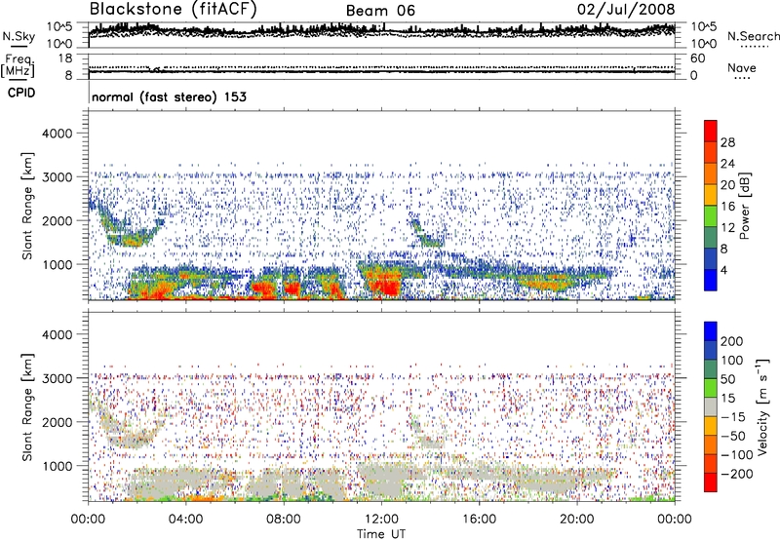Click the 'Nave' legend label

[741, 68]
